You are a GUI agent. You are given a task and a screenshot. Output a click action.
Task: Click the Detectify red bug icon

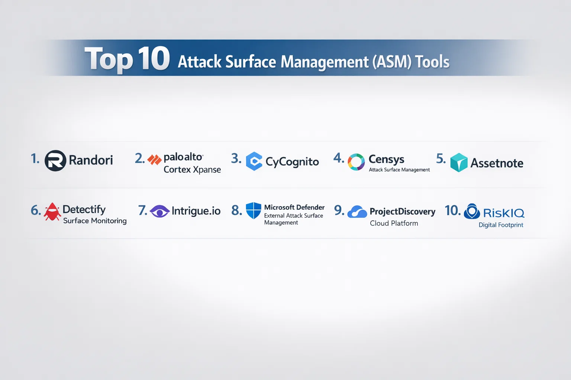[x=52, y=212]
